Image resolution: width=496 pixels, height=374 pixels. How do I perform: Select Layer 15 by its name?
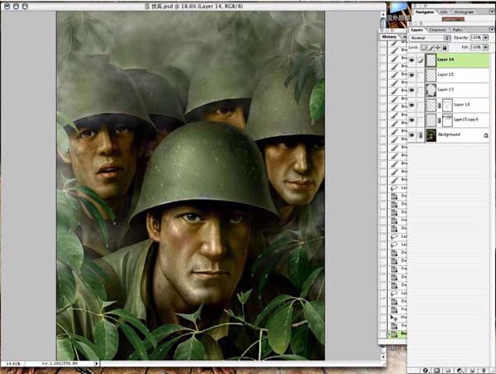point(446,74)
